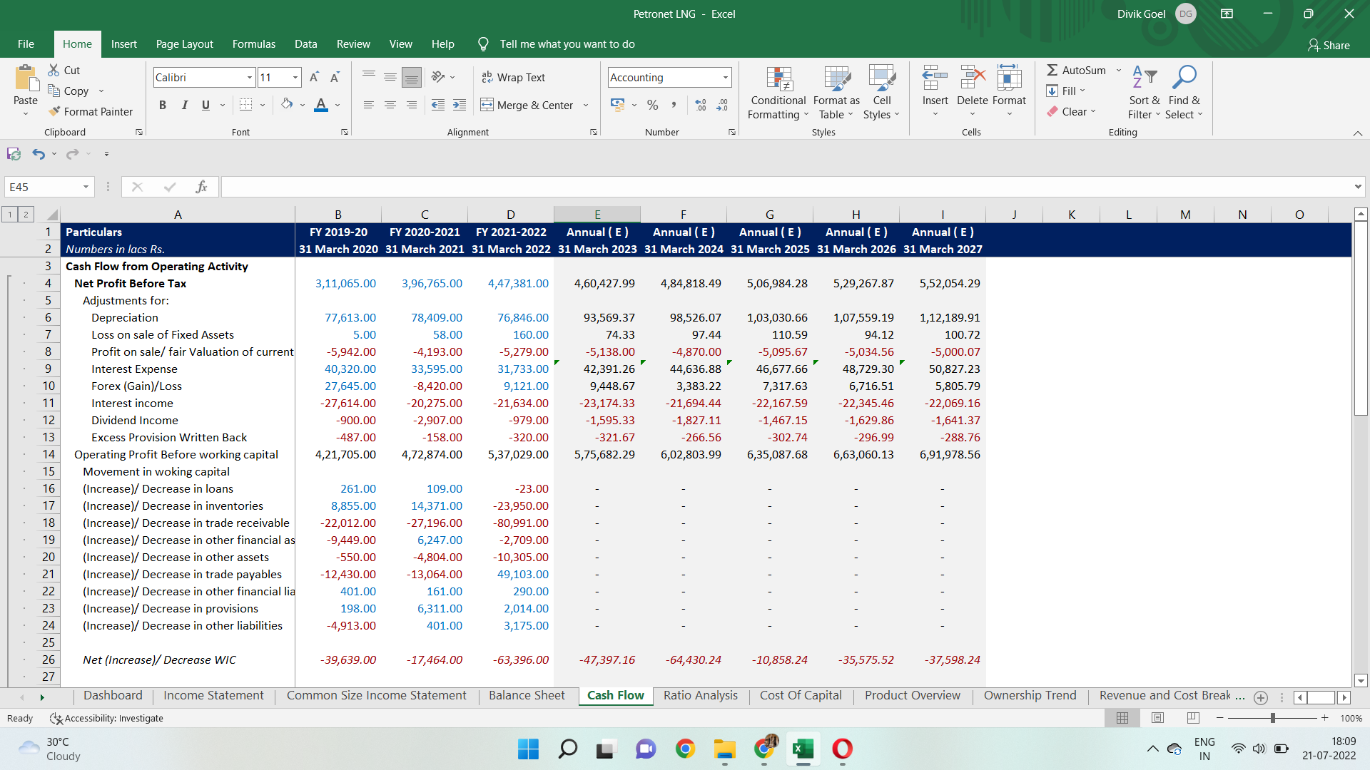Click Increase Decimal icon

[x=701, y=105]
